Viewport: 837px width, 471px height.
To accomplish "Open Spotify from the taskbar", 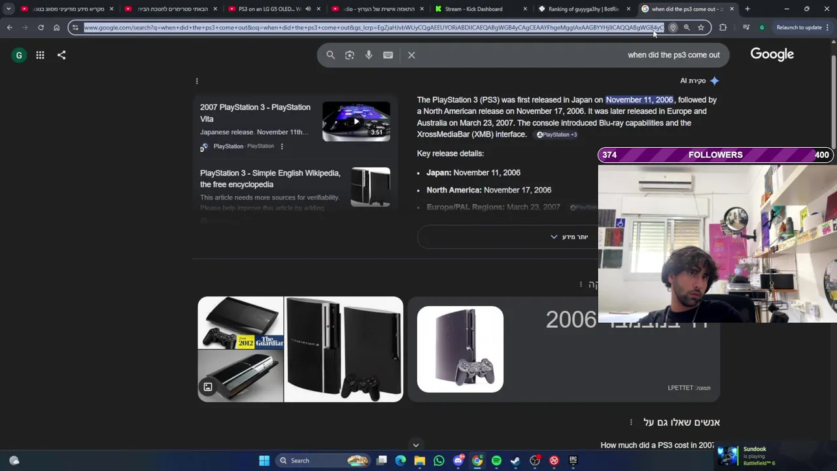I will click(496, 461).
